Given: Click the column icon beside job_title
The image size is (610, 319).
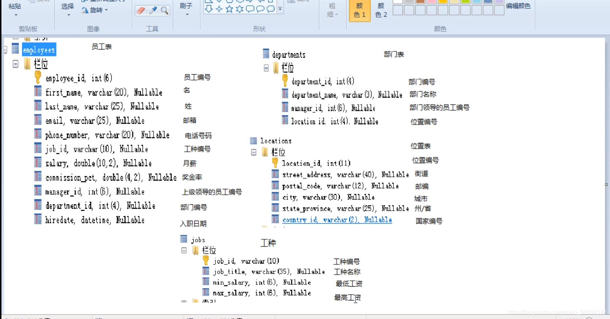Looking at the screenshot, I should click(x=206, y=271).
